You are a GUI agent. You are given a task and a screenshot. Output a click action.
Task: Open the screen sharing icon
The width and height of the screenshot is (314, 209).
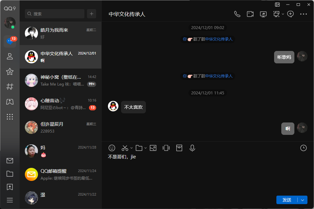[x=263, y=14]
